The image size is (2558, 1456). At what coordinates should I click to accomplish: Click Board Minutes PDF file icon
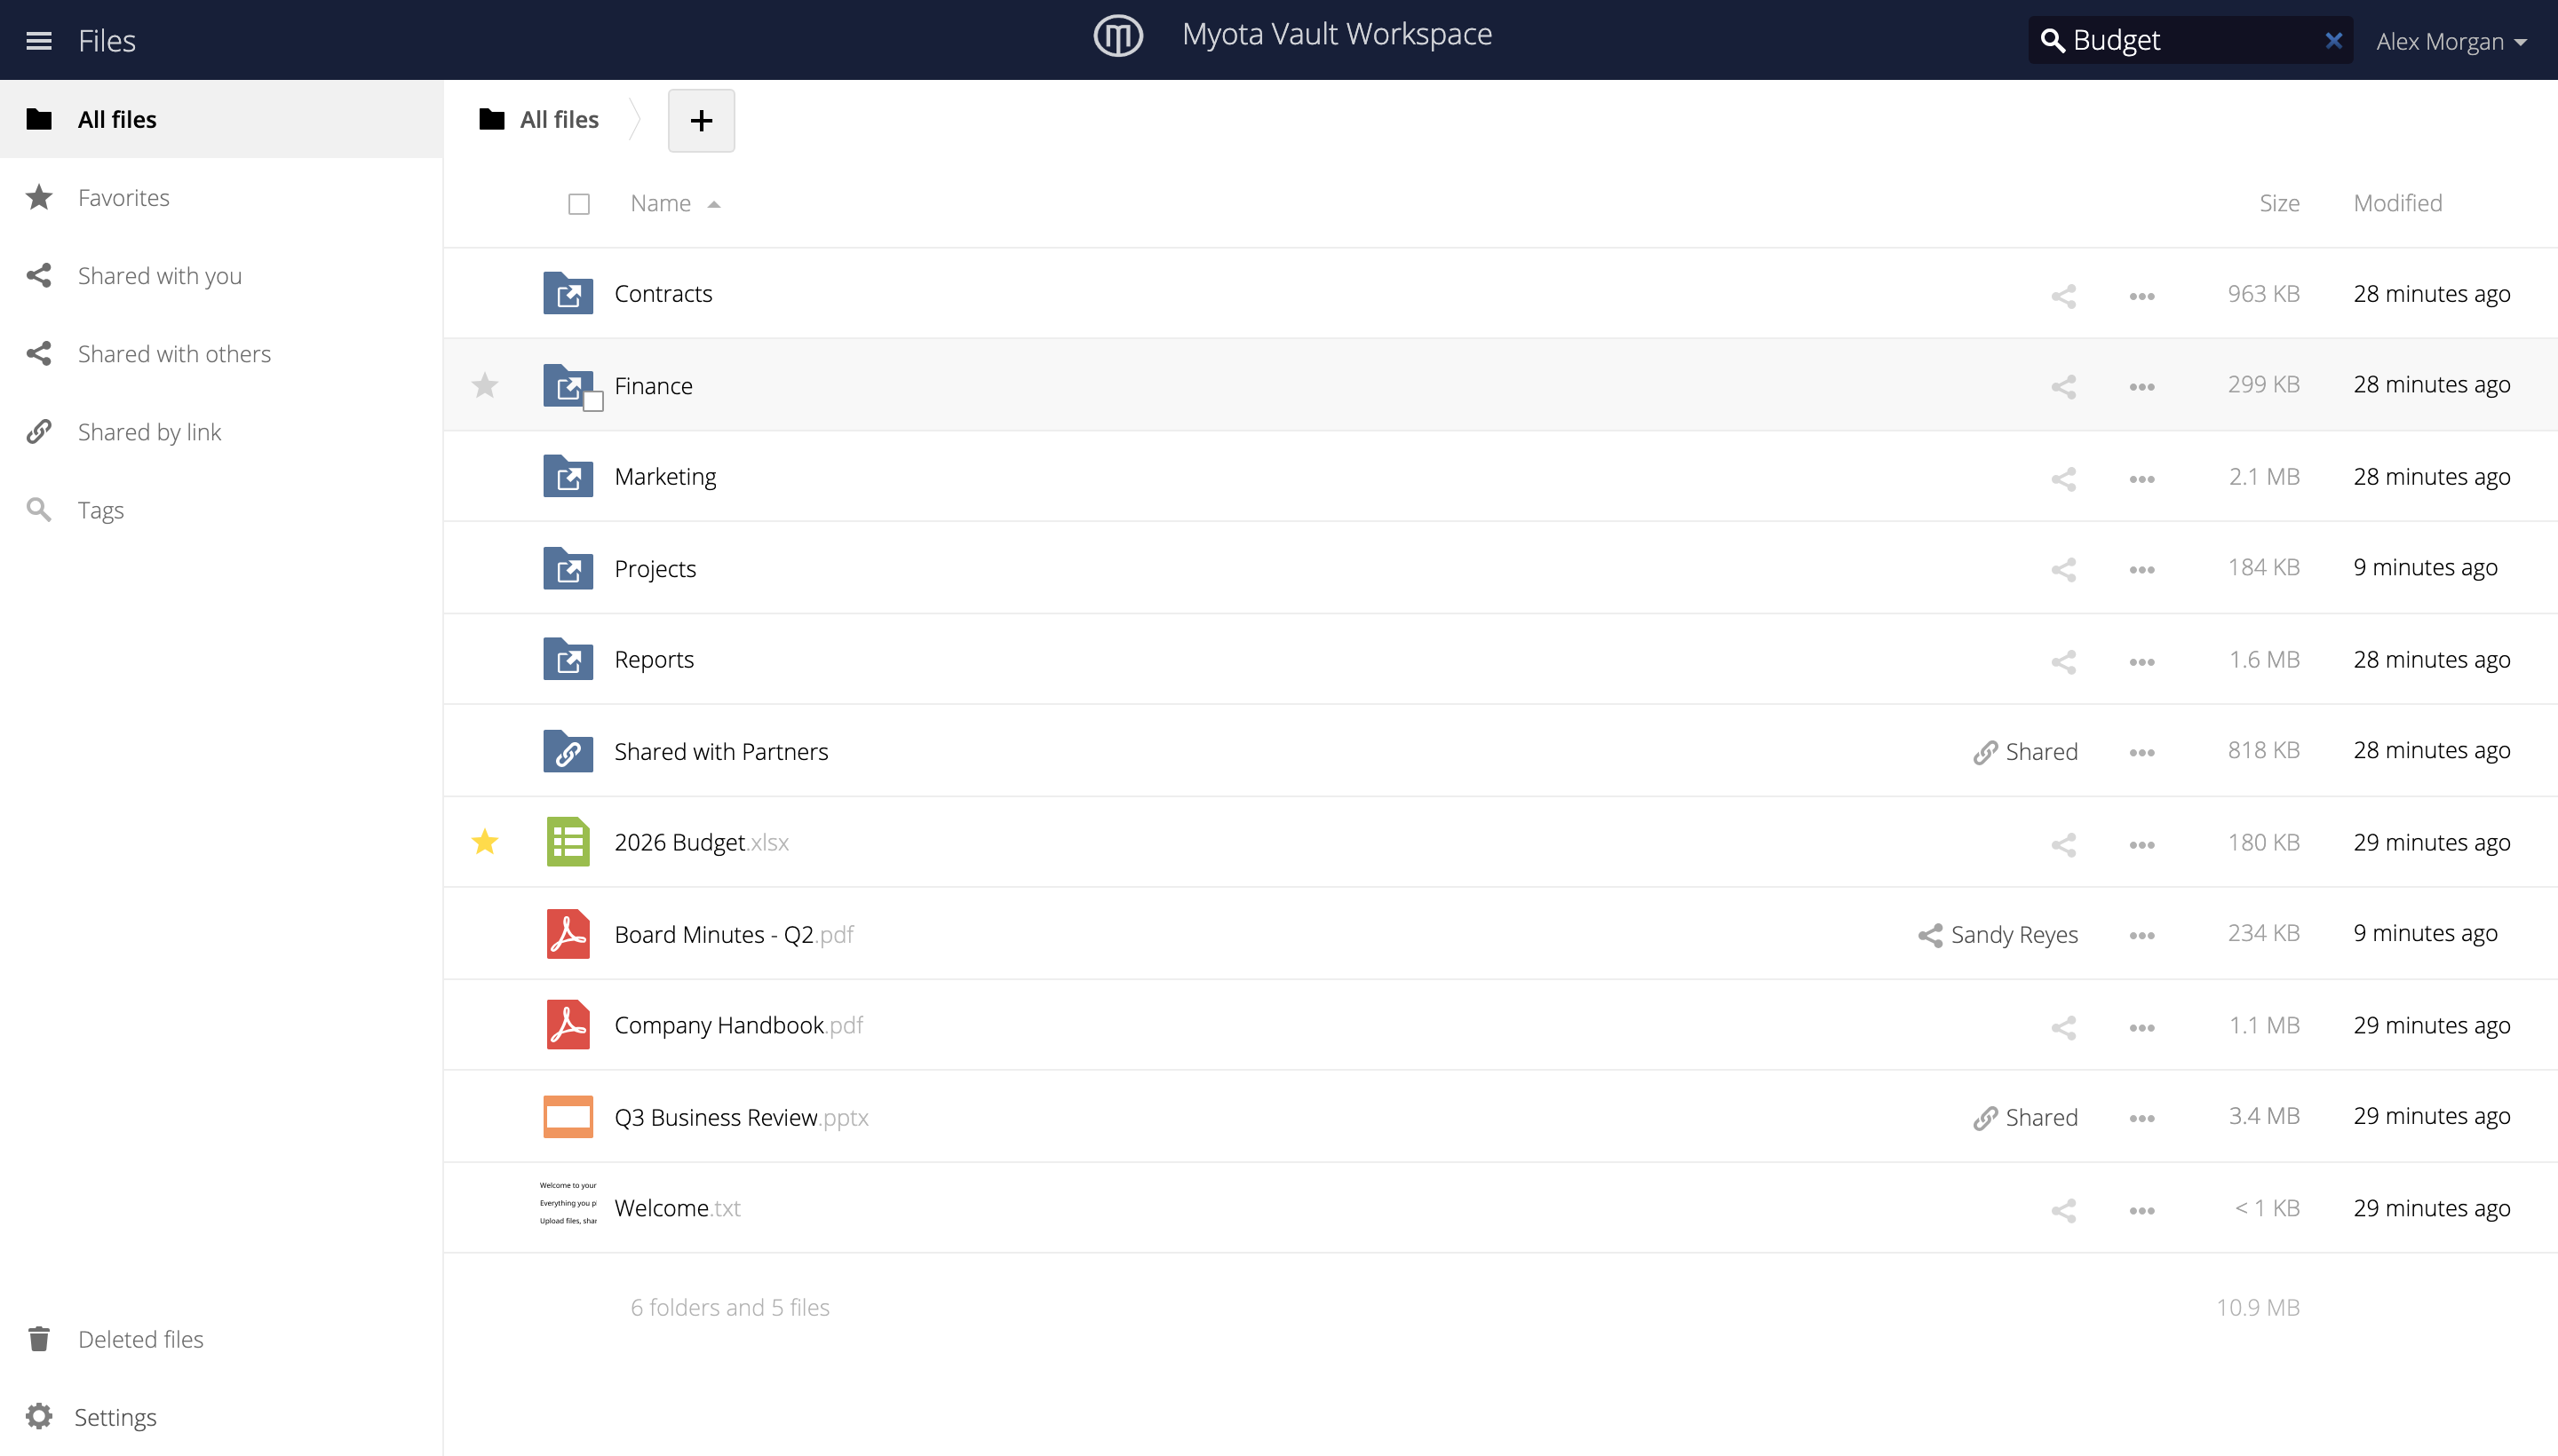tap(568, 934)
